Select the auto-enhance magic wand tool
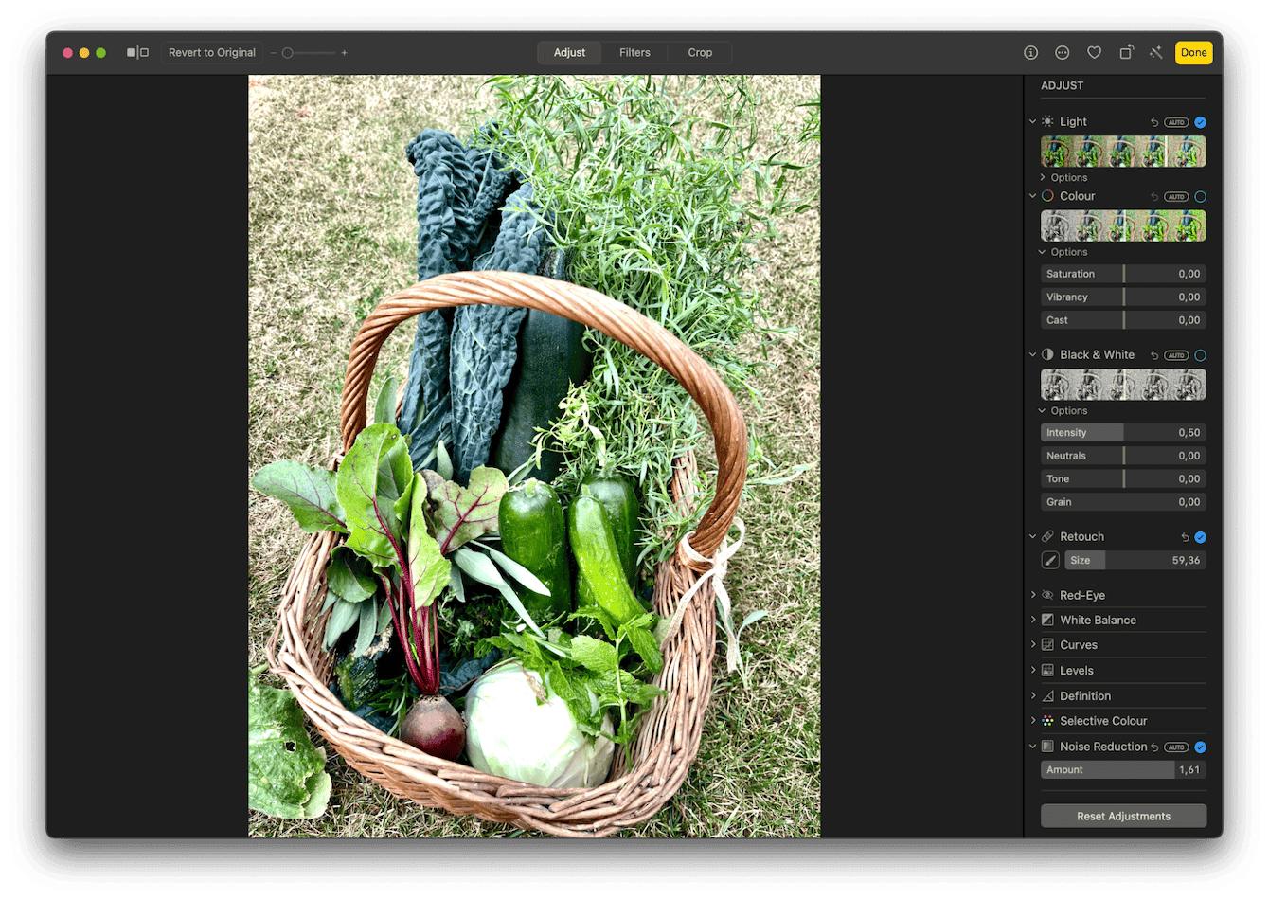This screenshot has width=1269, height=900. click(1156, 52)
